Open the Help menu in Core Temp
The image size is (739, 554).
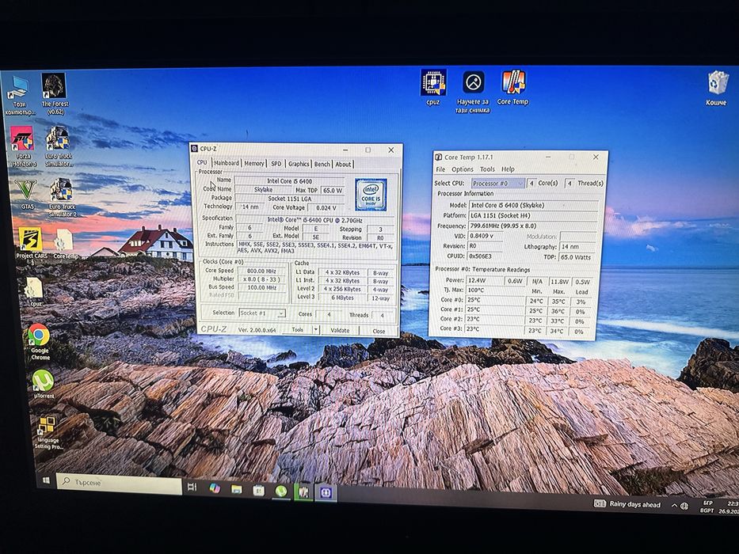tap(508, 169)
